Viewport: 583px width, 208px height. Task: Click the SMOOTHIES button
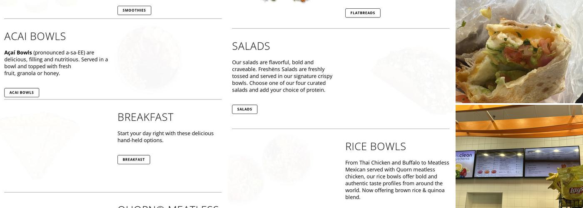134,10
